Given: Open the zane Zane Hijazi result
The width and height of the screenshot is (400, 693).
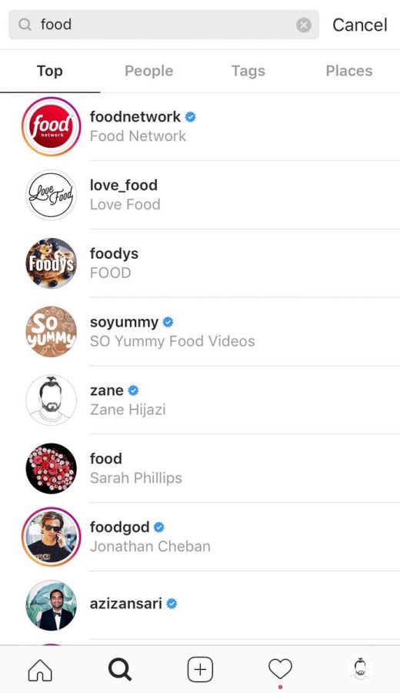Looking at the screenshot, I should click(x=200, y=400).
